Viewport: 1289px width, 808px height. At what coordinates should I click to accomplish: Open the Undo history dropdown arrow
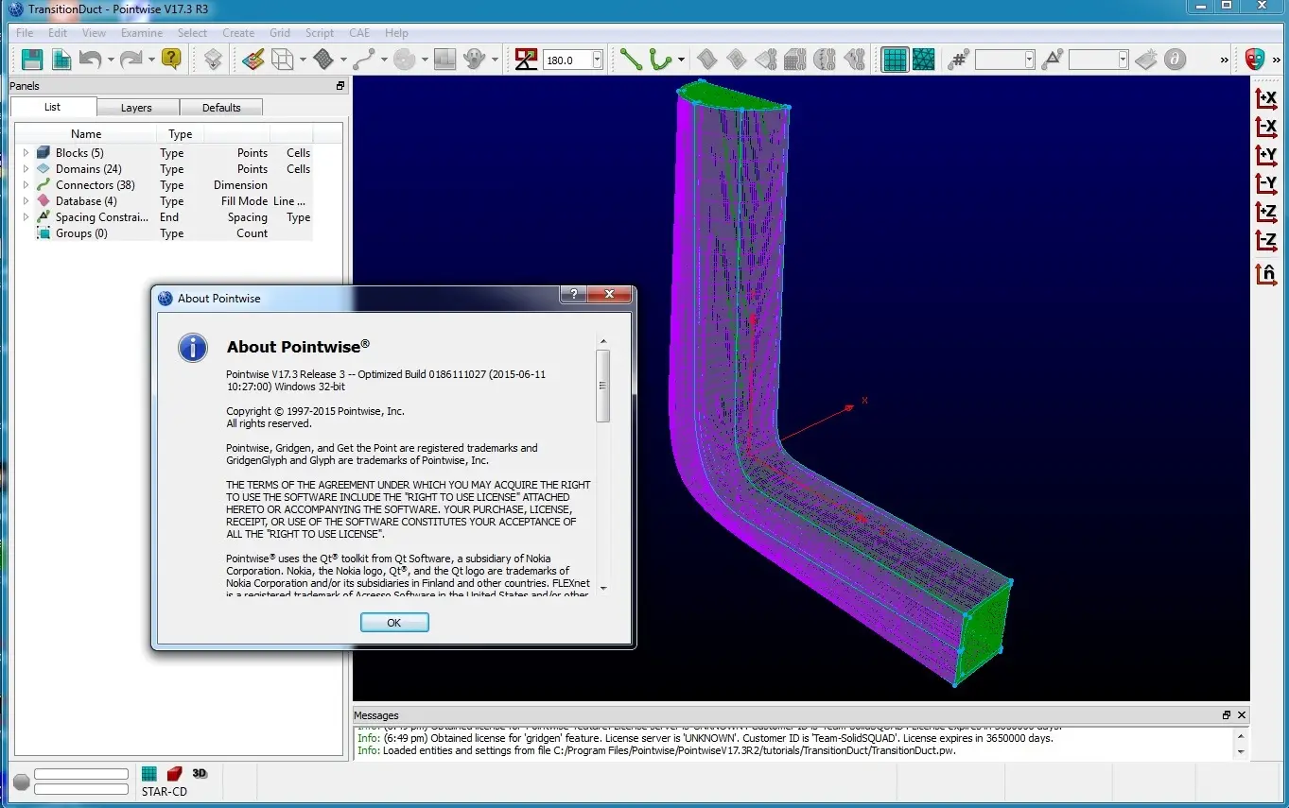tap(111, 60)
